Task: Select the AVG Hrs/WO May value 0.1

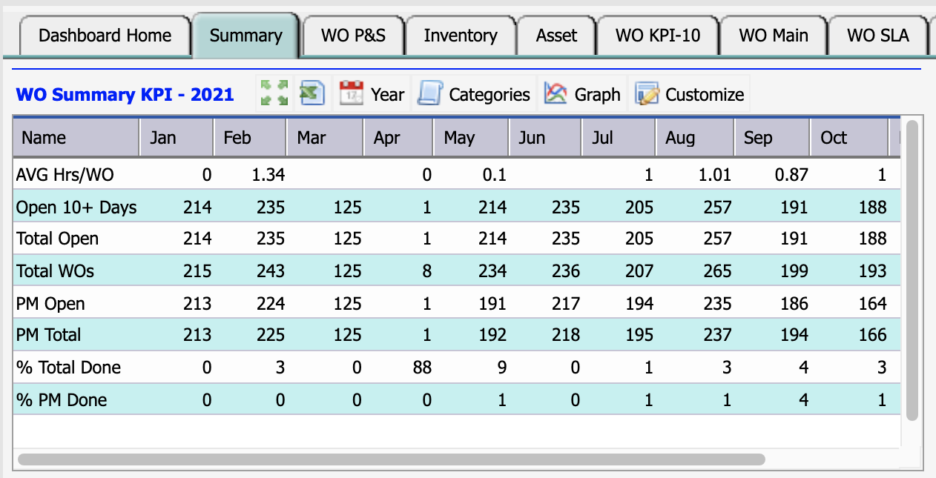Action: 494,175
